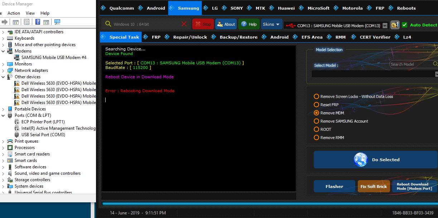Open the COM13 port selection dropdown arrow
Screen dimensions: 438x218
(385, 25)
